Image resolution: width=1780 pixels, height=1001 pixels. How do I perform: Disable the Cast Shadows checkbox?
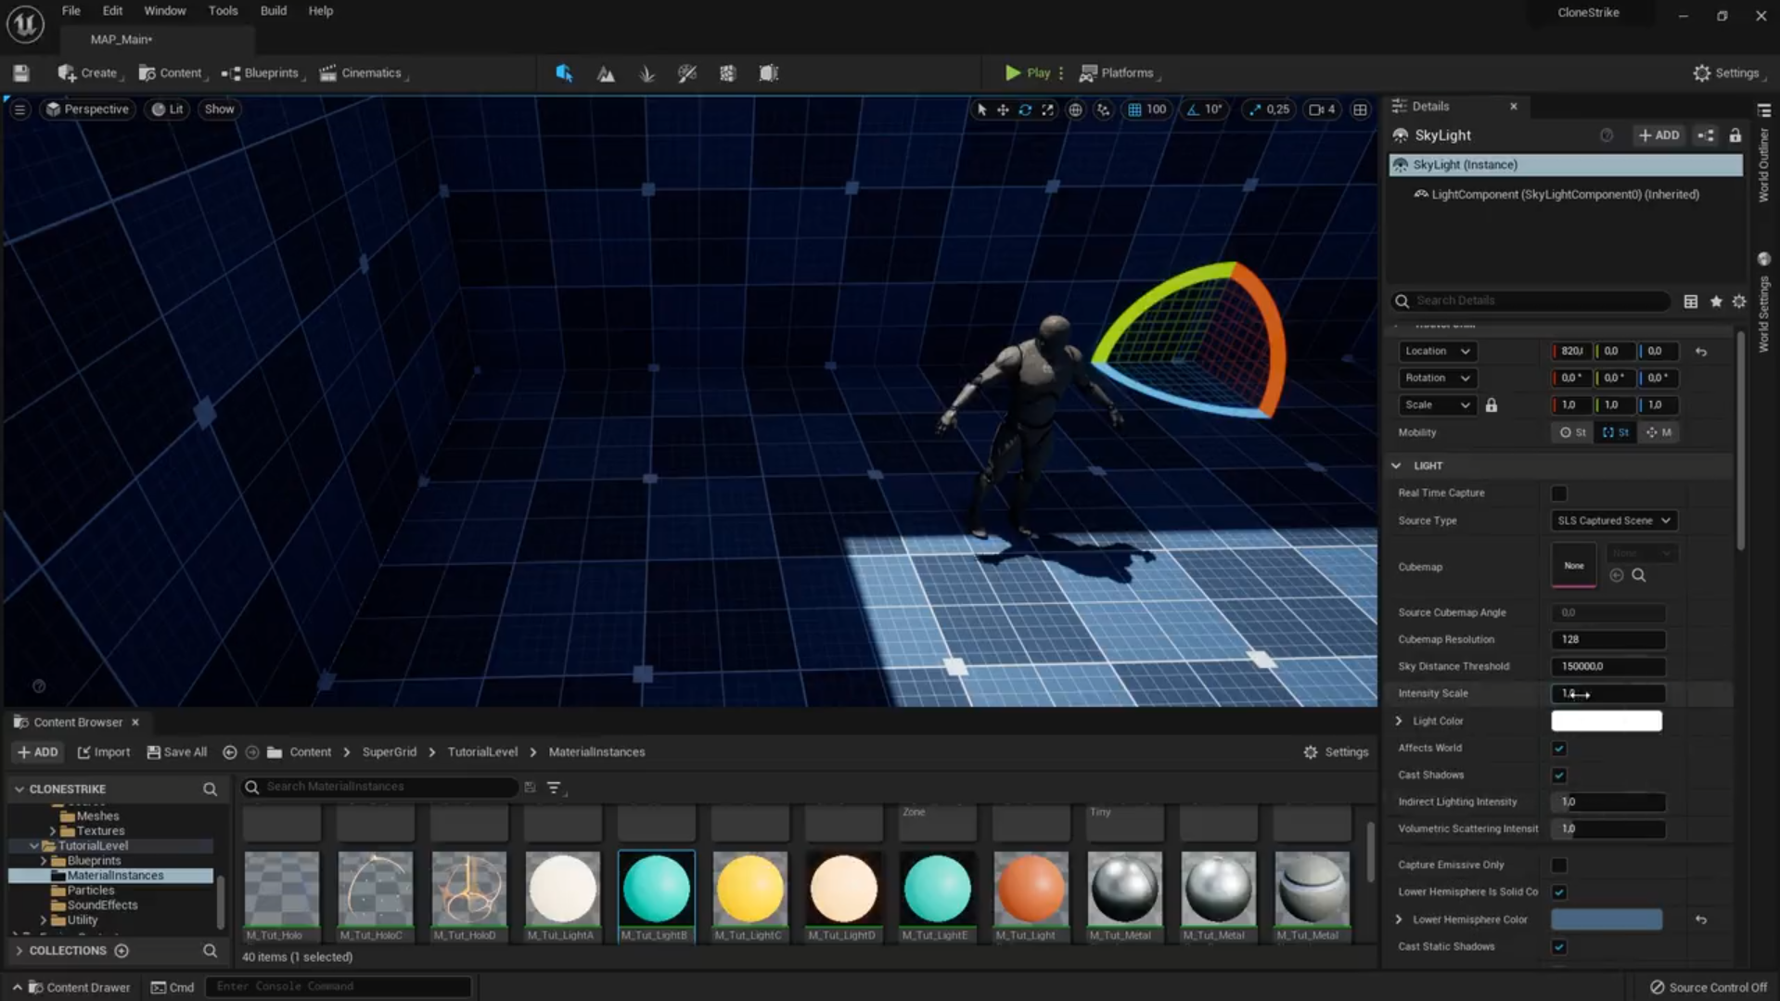point(1559,776)
